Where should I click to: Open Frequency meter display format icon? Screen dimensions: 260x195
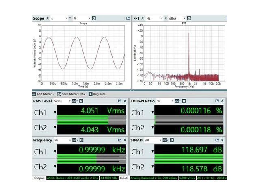tap(74, 140)
